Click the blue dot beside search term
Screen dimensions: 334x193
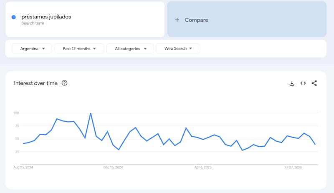[x=14, y=17]
